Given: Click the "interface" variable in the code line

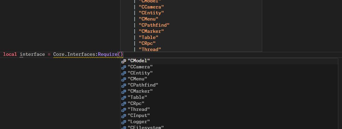Looking at the screenshot, I should pos(32,54).
